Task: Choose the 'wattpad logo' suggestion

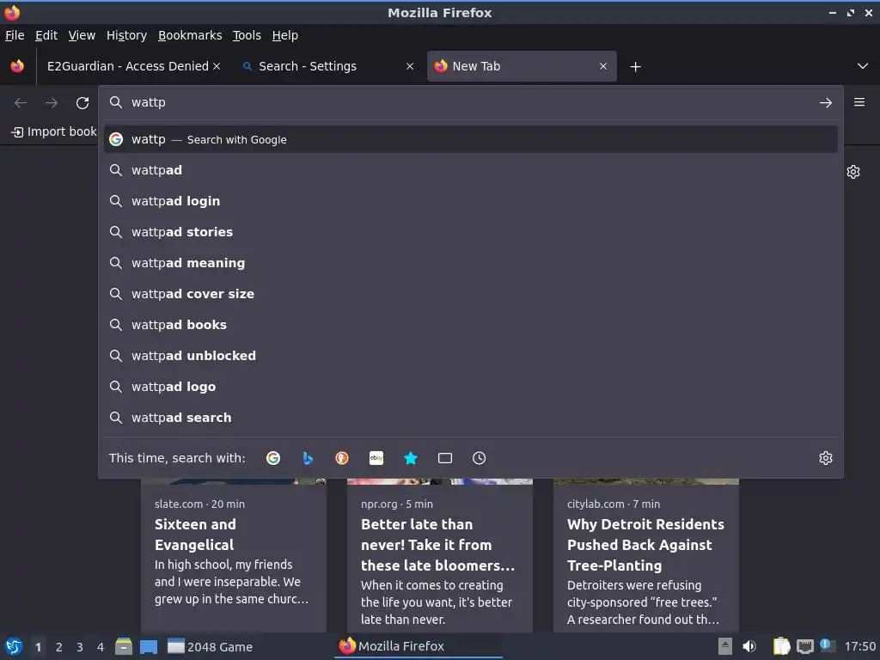Action: coord(471,386)
